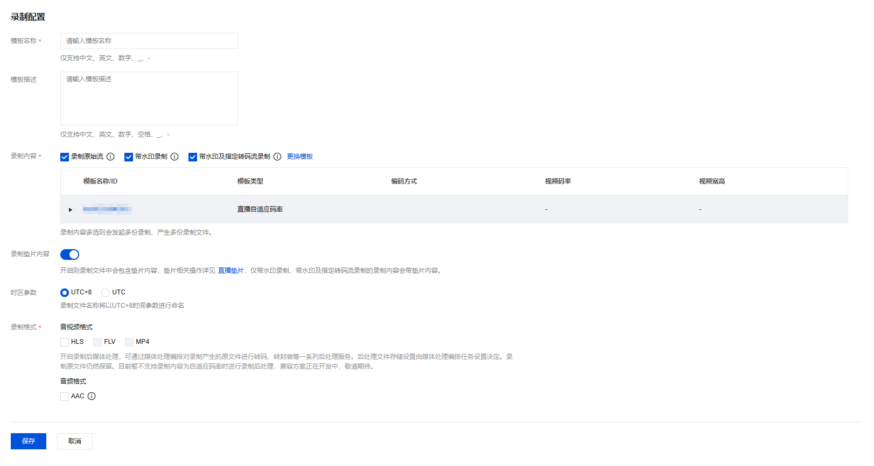Screen dimensions: 874x466
Task: Click the blurred template name ID link
Action: point(107,209)
